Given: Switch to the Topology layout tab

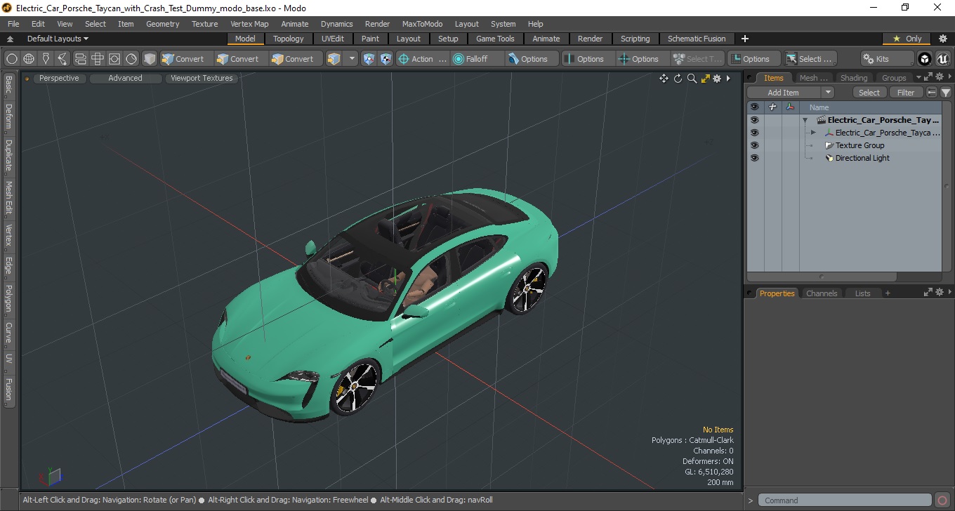Looking at the screenshot, I should pyautogui.click(x=289, y=39).
